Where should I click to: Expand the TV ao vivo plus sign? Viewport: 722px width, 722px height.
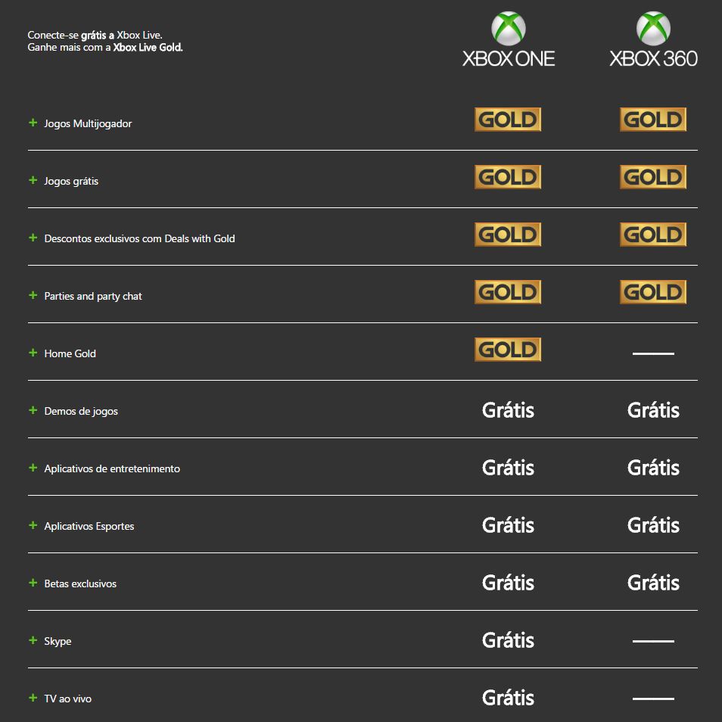coord(33,698)
